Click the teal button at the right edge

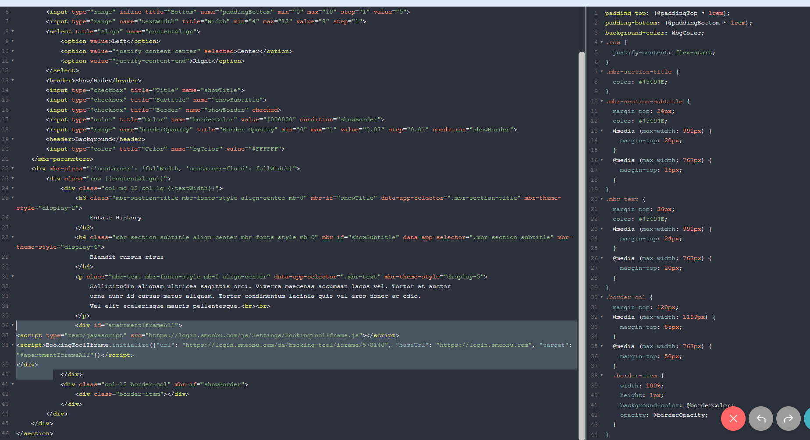[807, 419]
